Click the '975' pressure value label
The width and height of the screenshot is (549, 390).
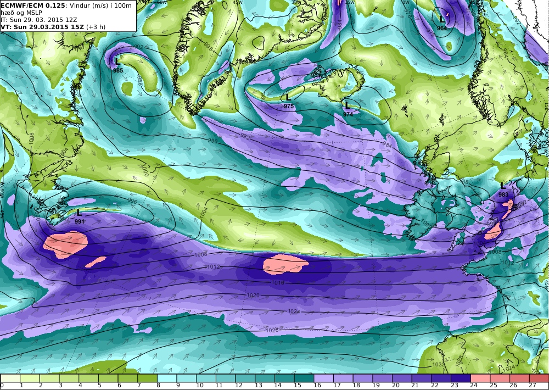(289, 106)
